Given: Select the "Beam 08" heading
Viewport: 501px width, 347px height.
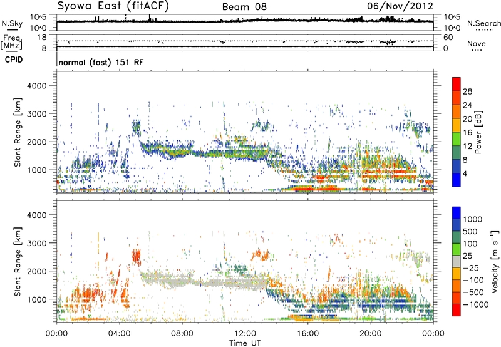Looking at the screenshot, I should 244,7.
